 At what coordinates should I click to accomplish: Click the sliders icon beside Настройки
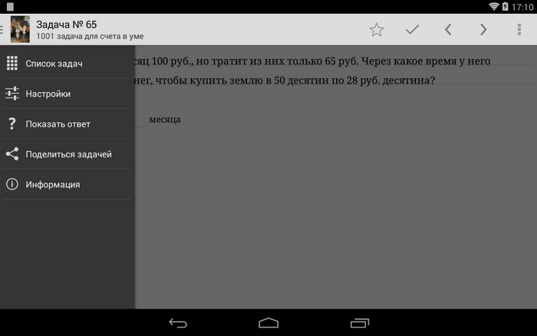[12, 94]
